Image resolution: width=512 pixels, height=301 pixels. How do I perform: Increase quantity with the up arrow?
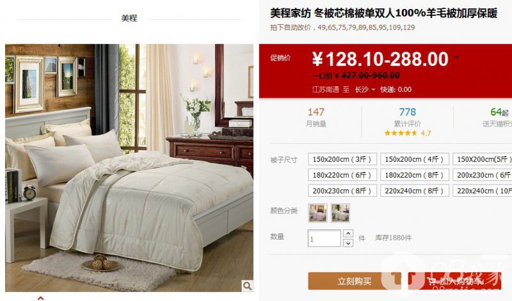348,233
